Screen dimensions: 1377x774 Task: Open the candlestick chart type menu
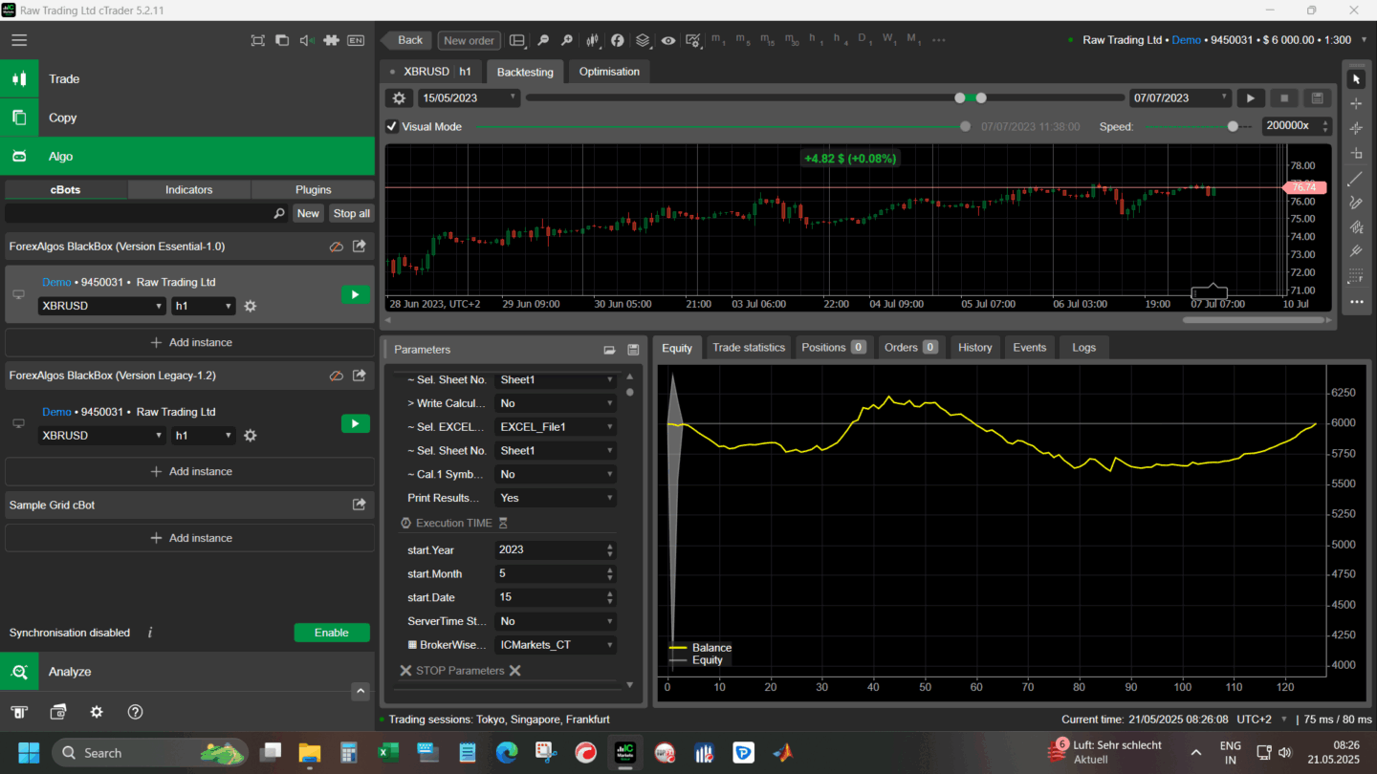tap(593, 40)
